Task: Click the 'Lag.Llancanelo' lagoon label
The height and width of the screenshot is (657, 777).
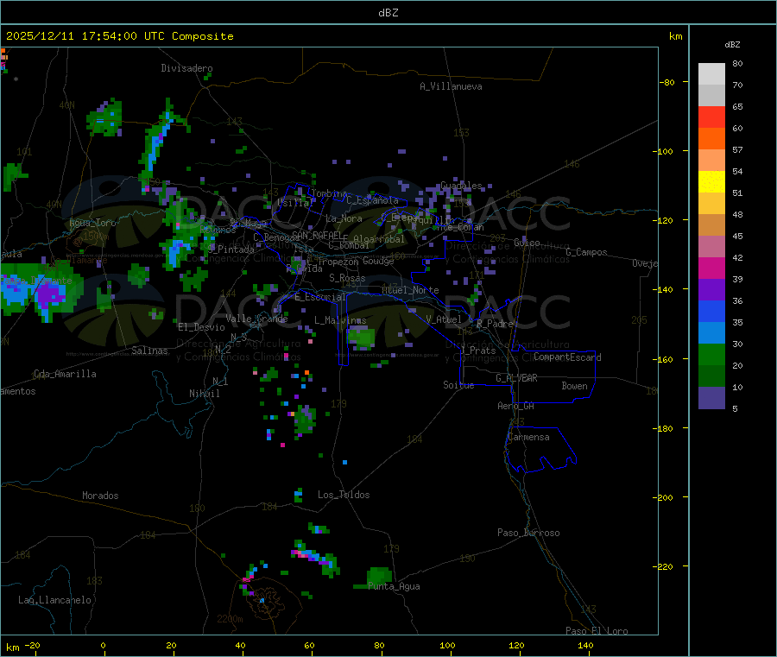Action: click(54, 600)
